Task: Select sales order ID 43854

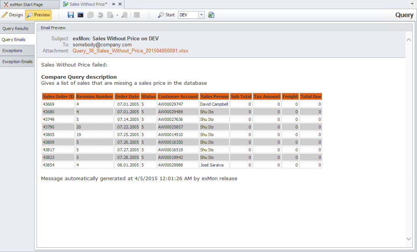Action: [49, 165]
